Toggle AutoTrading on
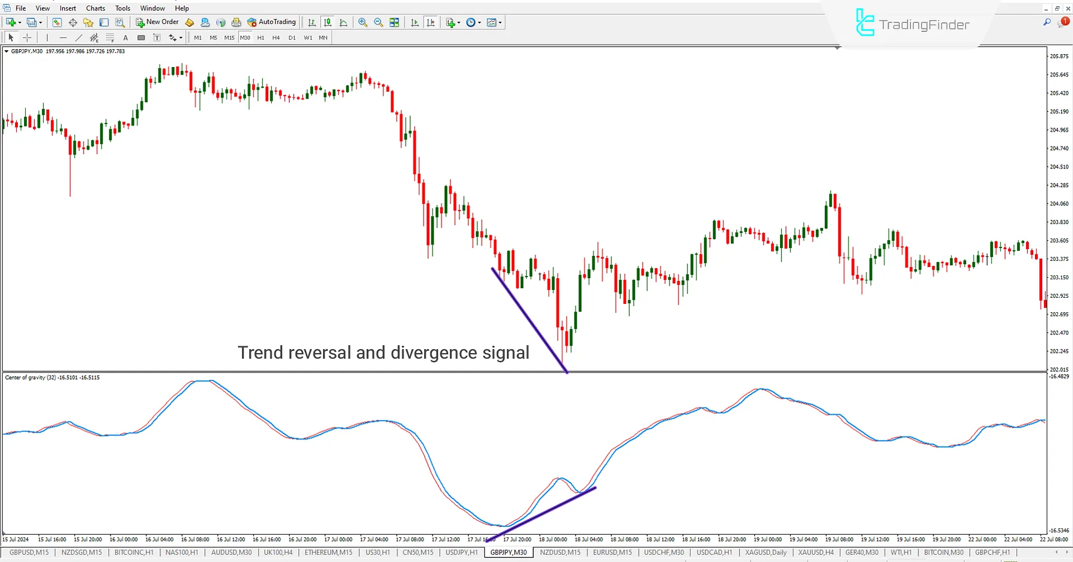This screenshot has width=1073, height=562. (272, 22)
